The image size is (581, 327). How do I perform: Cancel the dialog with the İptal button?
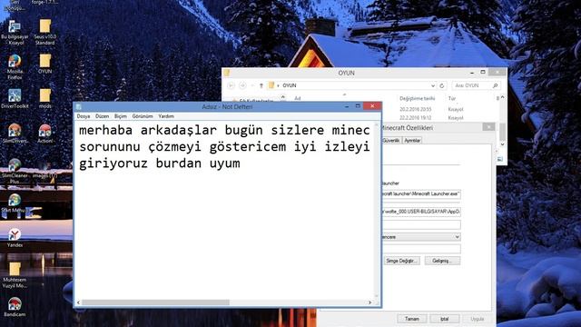point(445,319)
